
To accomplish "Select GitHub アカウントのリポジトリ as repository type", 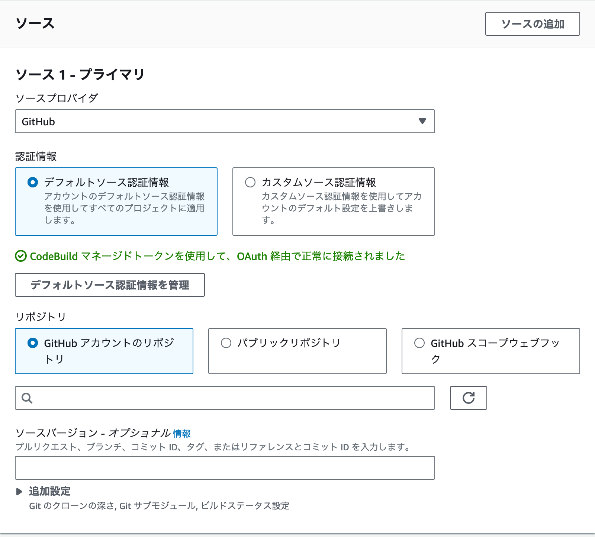I will coord(104,351).
